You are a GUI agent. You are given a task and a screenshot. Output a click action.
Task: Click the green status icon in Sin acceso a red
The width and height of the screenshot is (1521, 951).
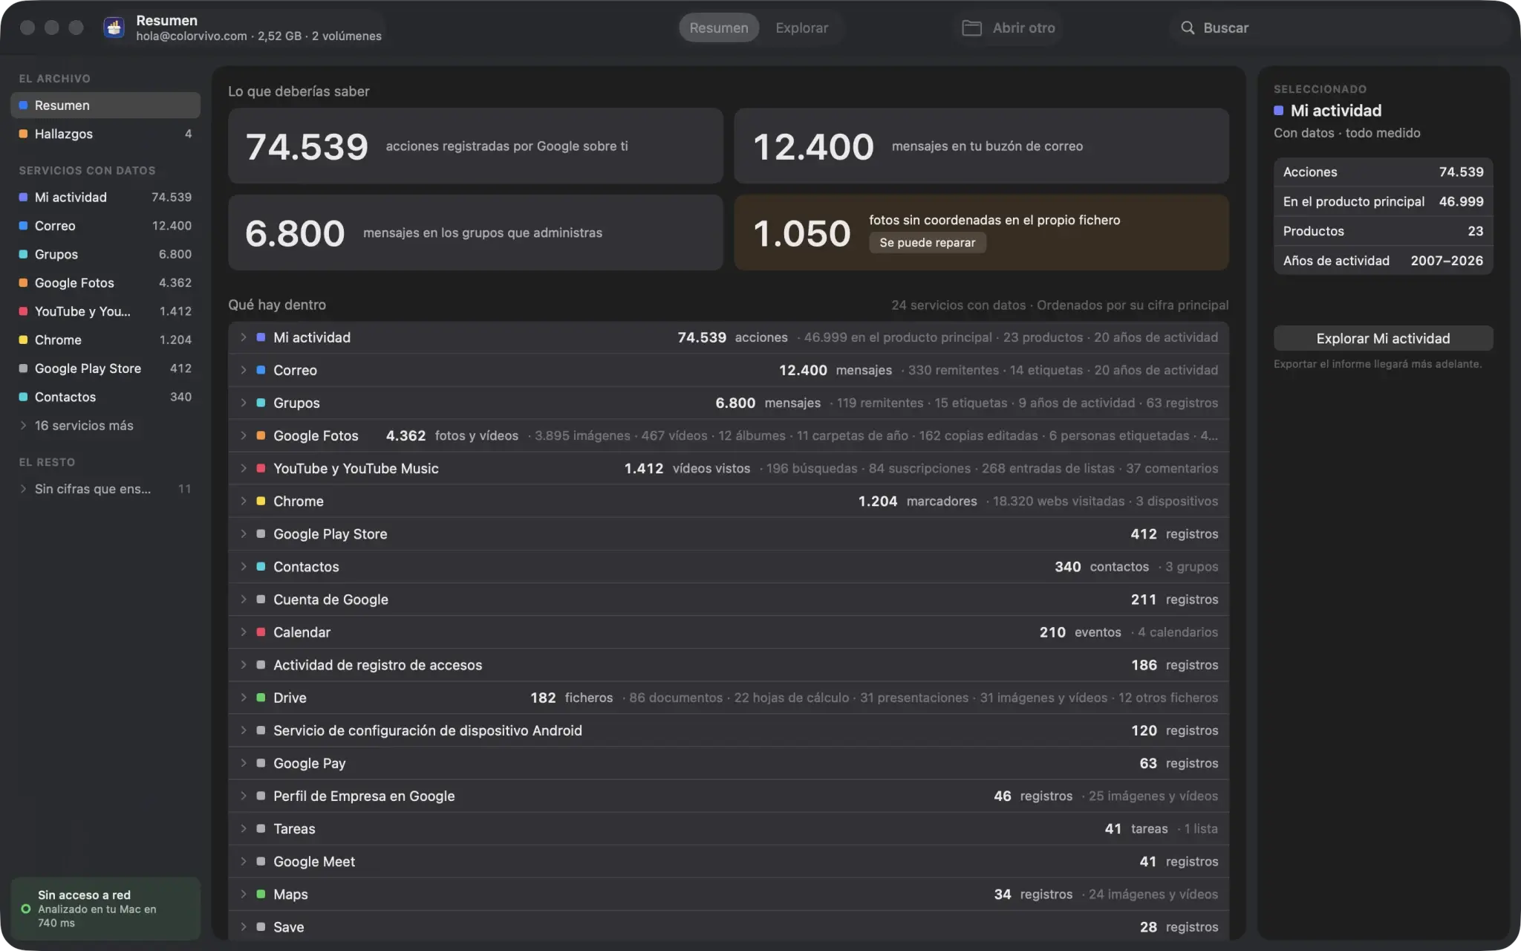pos(26,909)
